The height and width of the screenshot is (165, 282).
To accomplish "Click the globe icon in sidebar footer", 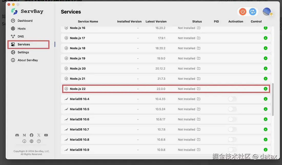I will pyautogui.click(x=32, y=141).
